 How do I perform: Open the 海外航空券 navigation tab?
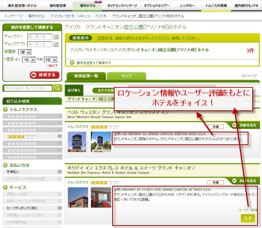(57, 5)
